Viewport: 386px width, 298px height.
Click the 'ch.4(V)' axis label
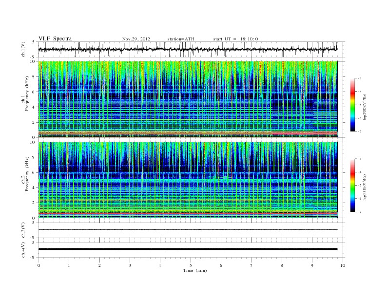23,251
